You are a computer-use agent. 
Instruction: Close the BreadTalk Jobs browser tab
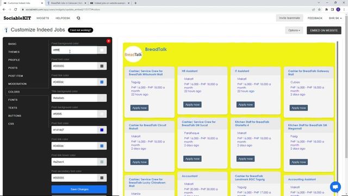click(x=85, y=3)
